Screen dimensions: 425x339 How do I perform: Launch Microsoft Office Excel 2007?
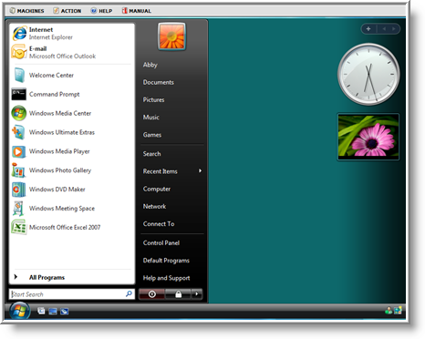click(72, 227)
